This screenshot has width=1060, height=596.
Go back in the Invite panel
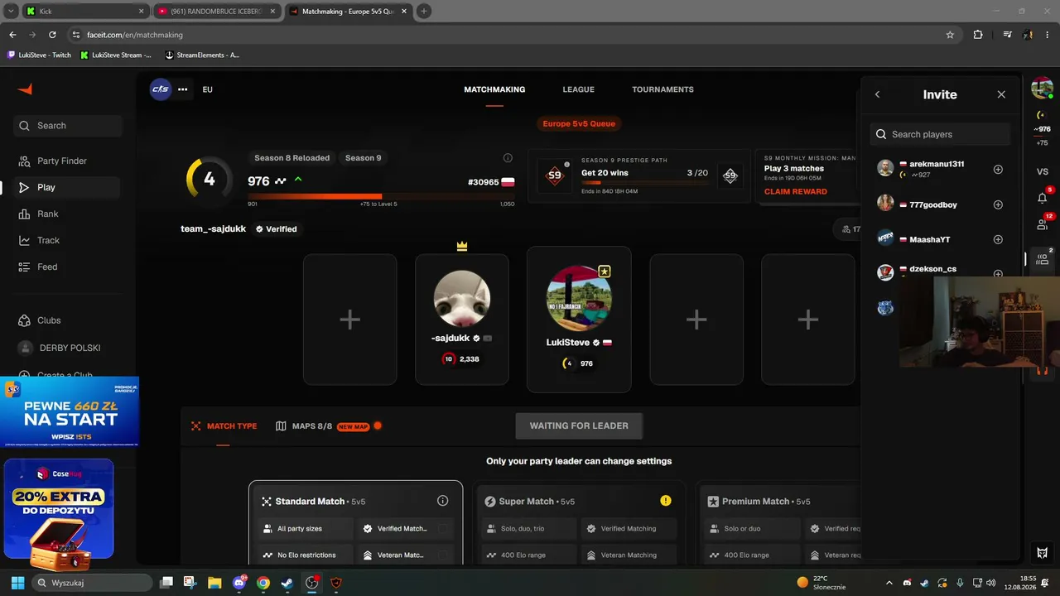pyautogui.click(x=878, y=94)
